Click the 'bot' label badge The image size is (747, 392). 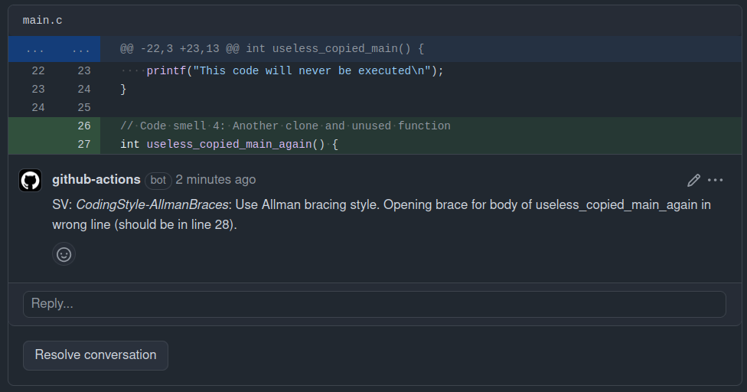(158, 180)
